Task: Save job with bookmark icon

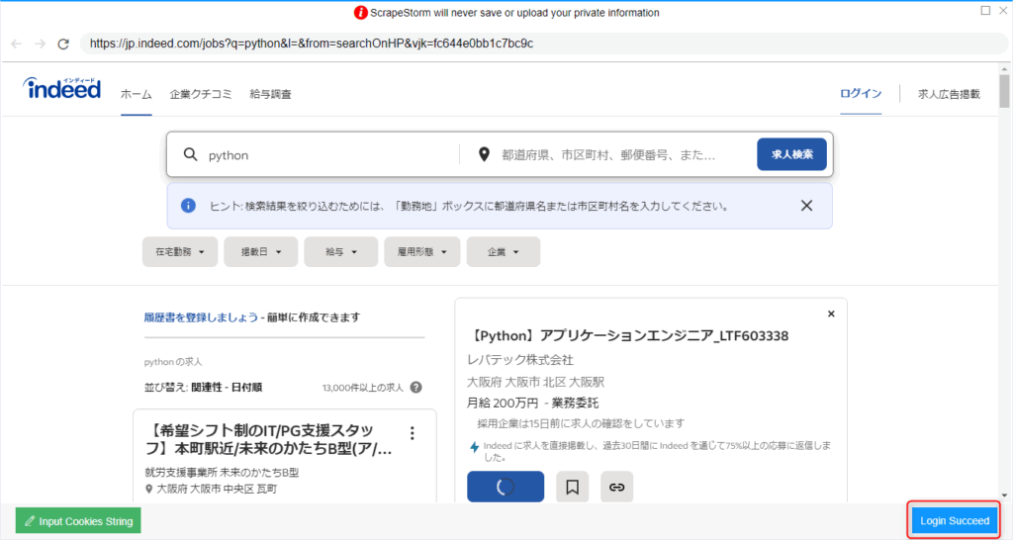Action: pyautogui.click(x=573, y=487)
